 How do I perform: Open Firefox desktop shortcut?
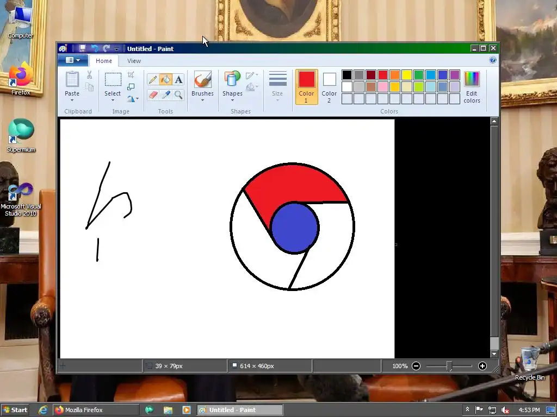coord(21,79)
